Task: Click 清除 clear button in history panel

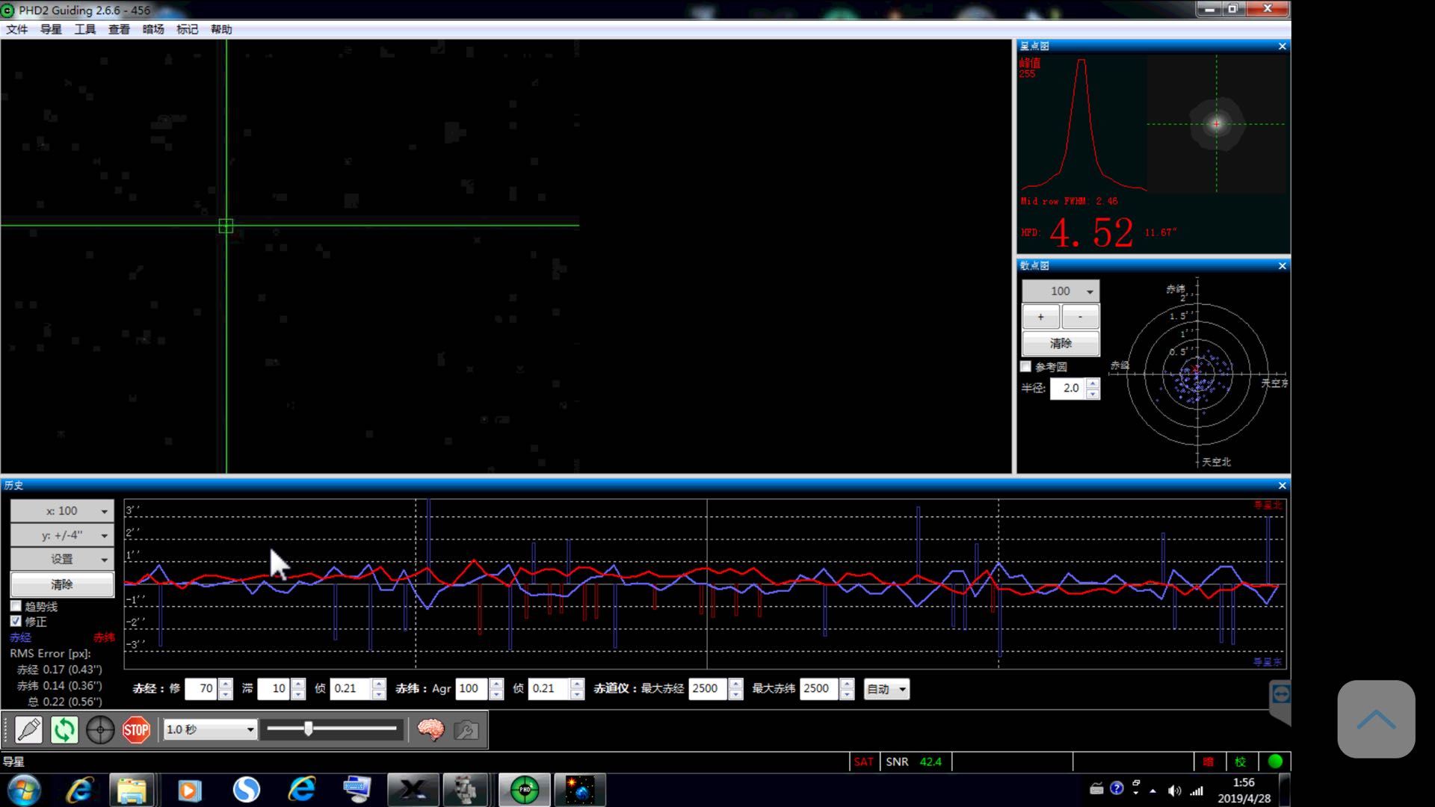Action: coord(62,584)
